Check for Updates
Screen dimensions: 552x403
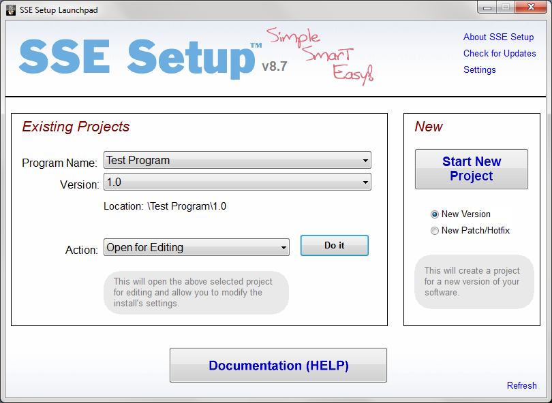(x=499, y=53)
